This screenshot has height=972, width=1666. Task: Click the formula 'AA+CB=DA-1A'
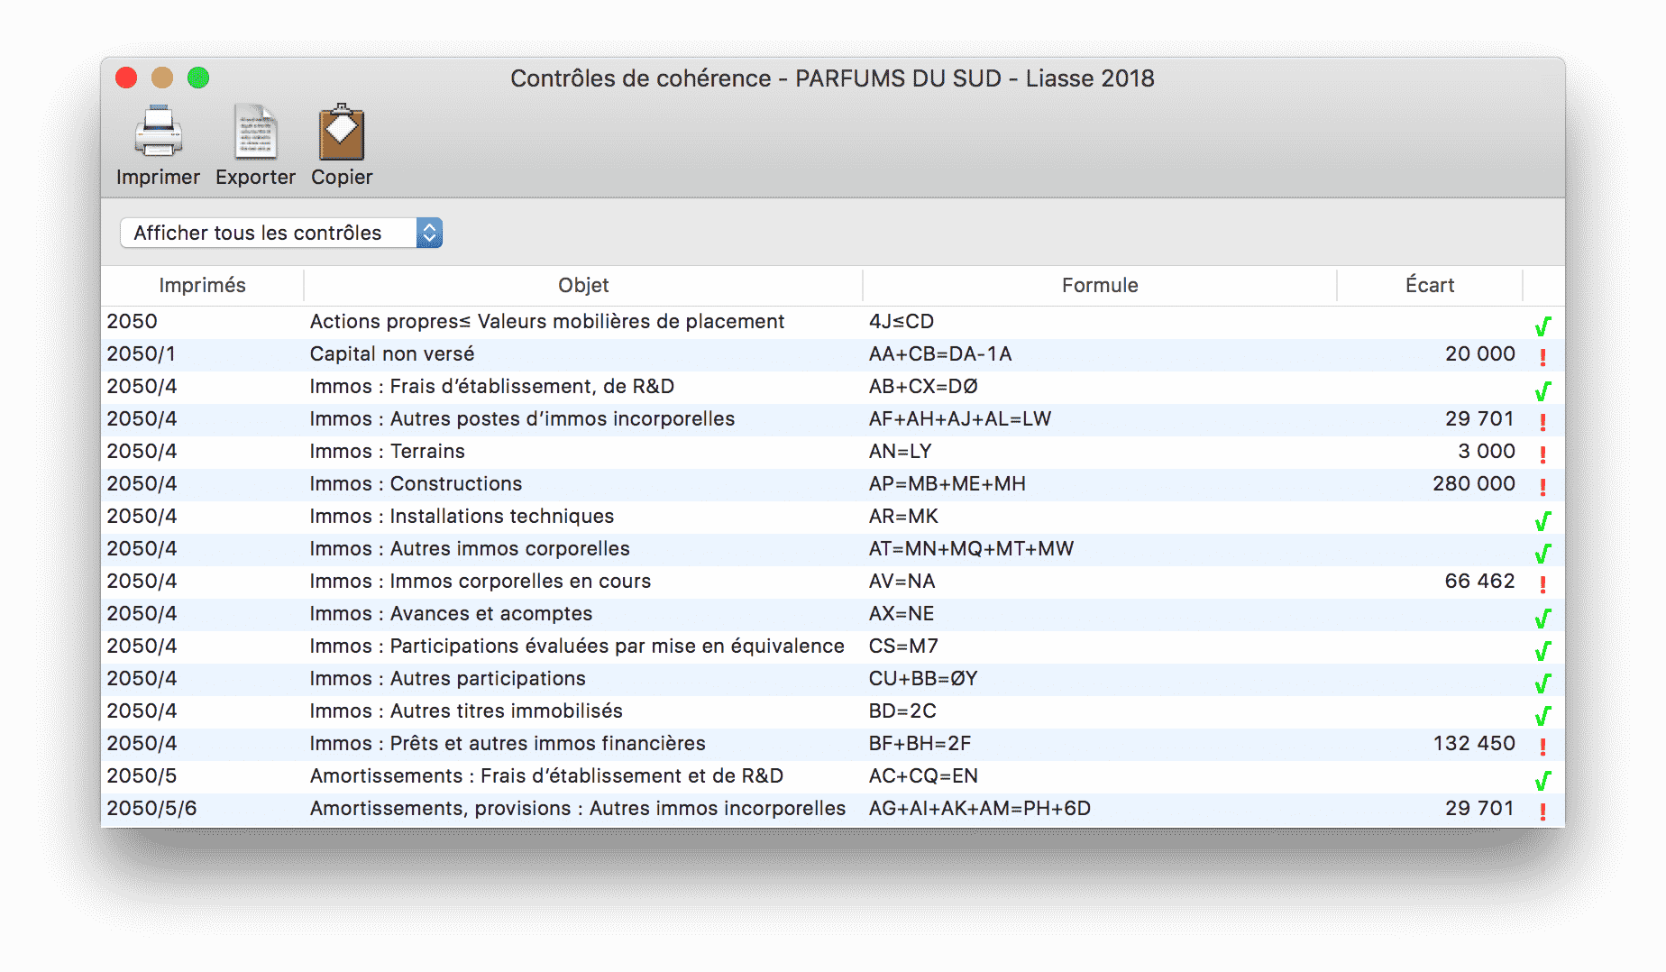pyautogui.click(x=940, y=354)
